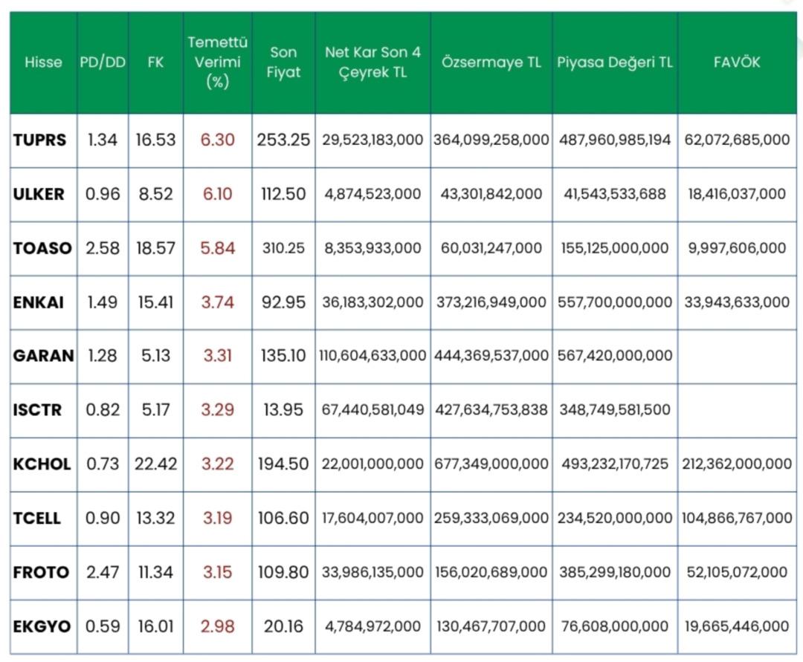Click the EKGYO ticker cell

(x=42, y=626)
